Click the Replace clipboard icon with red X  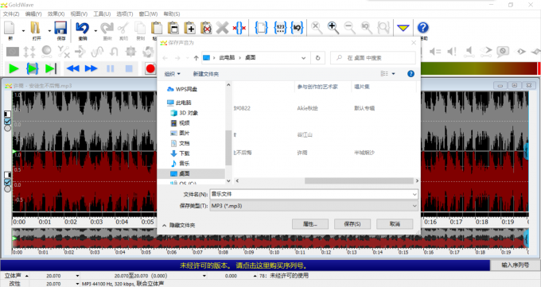pos(206,28)
